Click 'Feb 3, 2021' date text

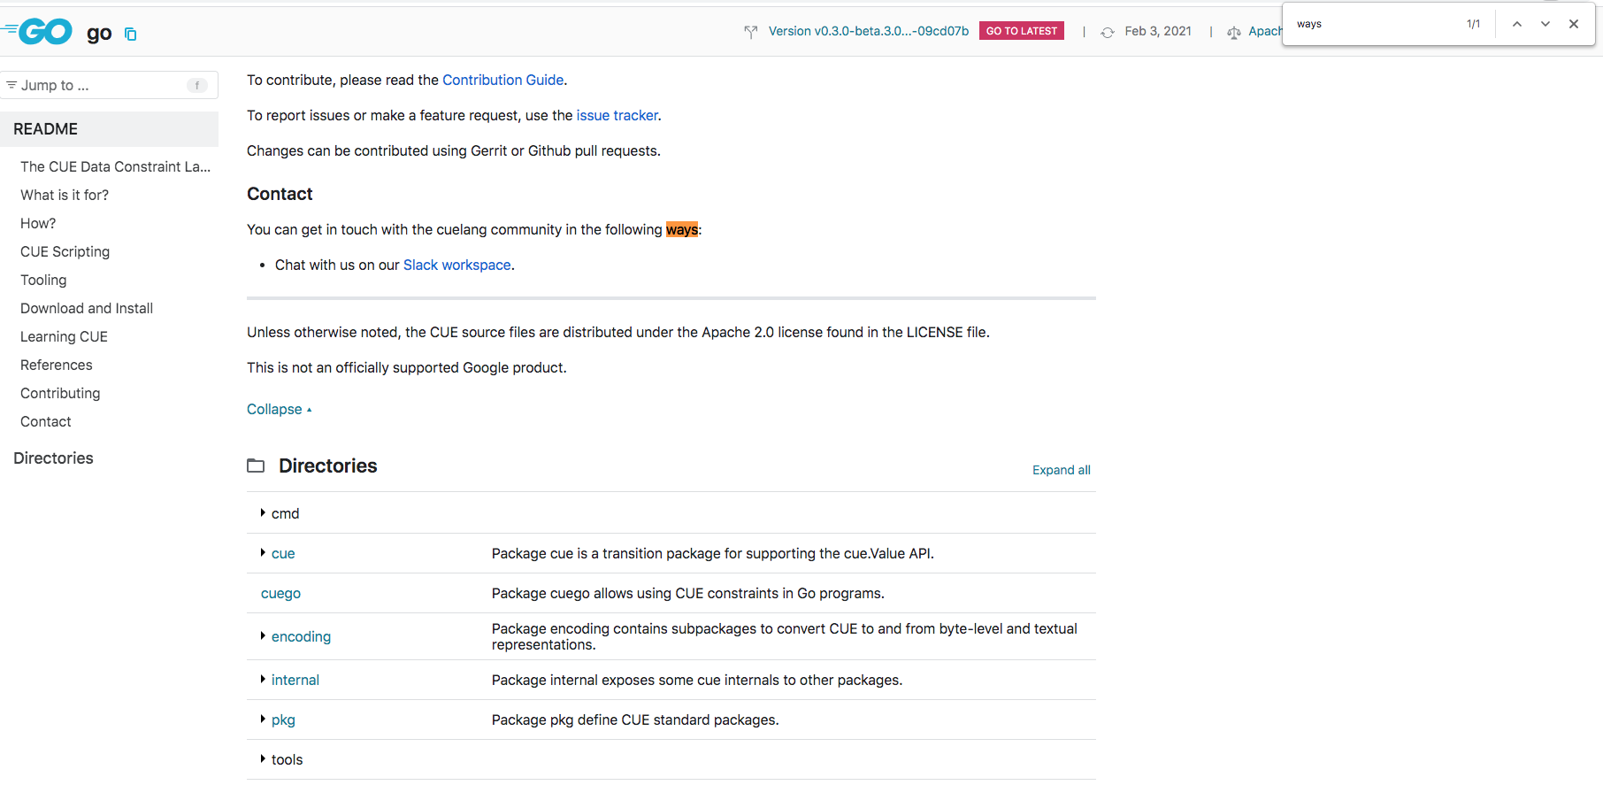(1158, 31)
